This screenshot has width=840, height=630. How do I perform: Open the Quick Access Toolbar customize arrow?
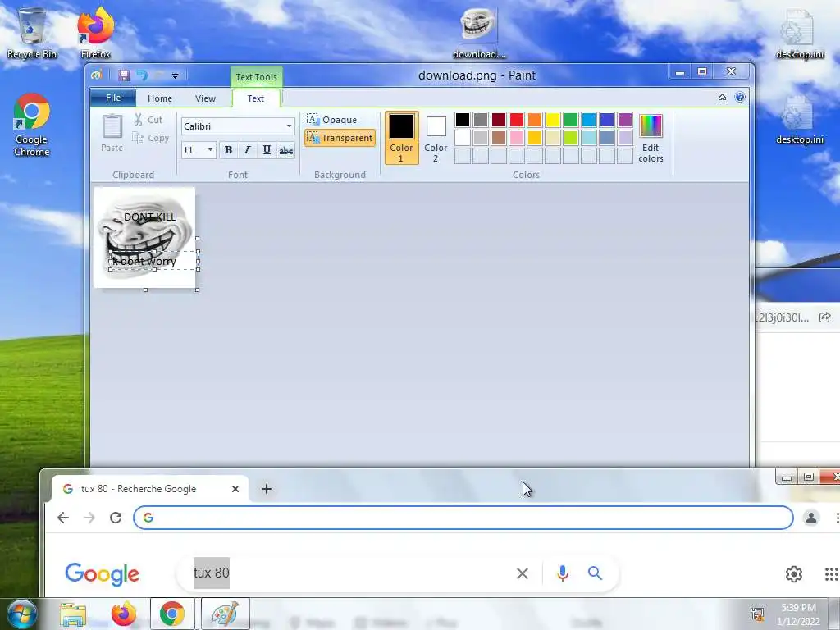pos(176,76)
